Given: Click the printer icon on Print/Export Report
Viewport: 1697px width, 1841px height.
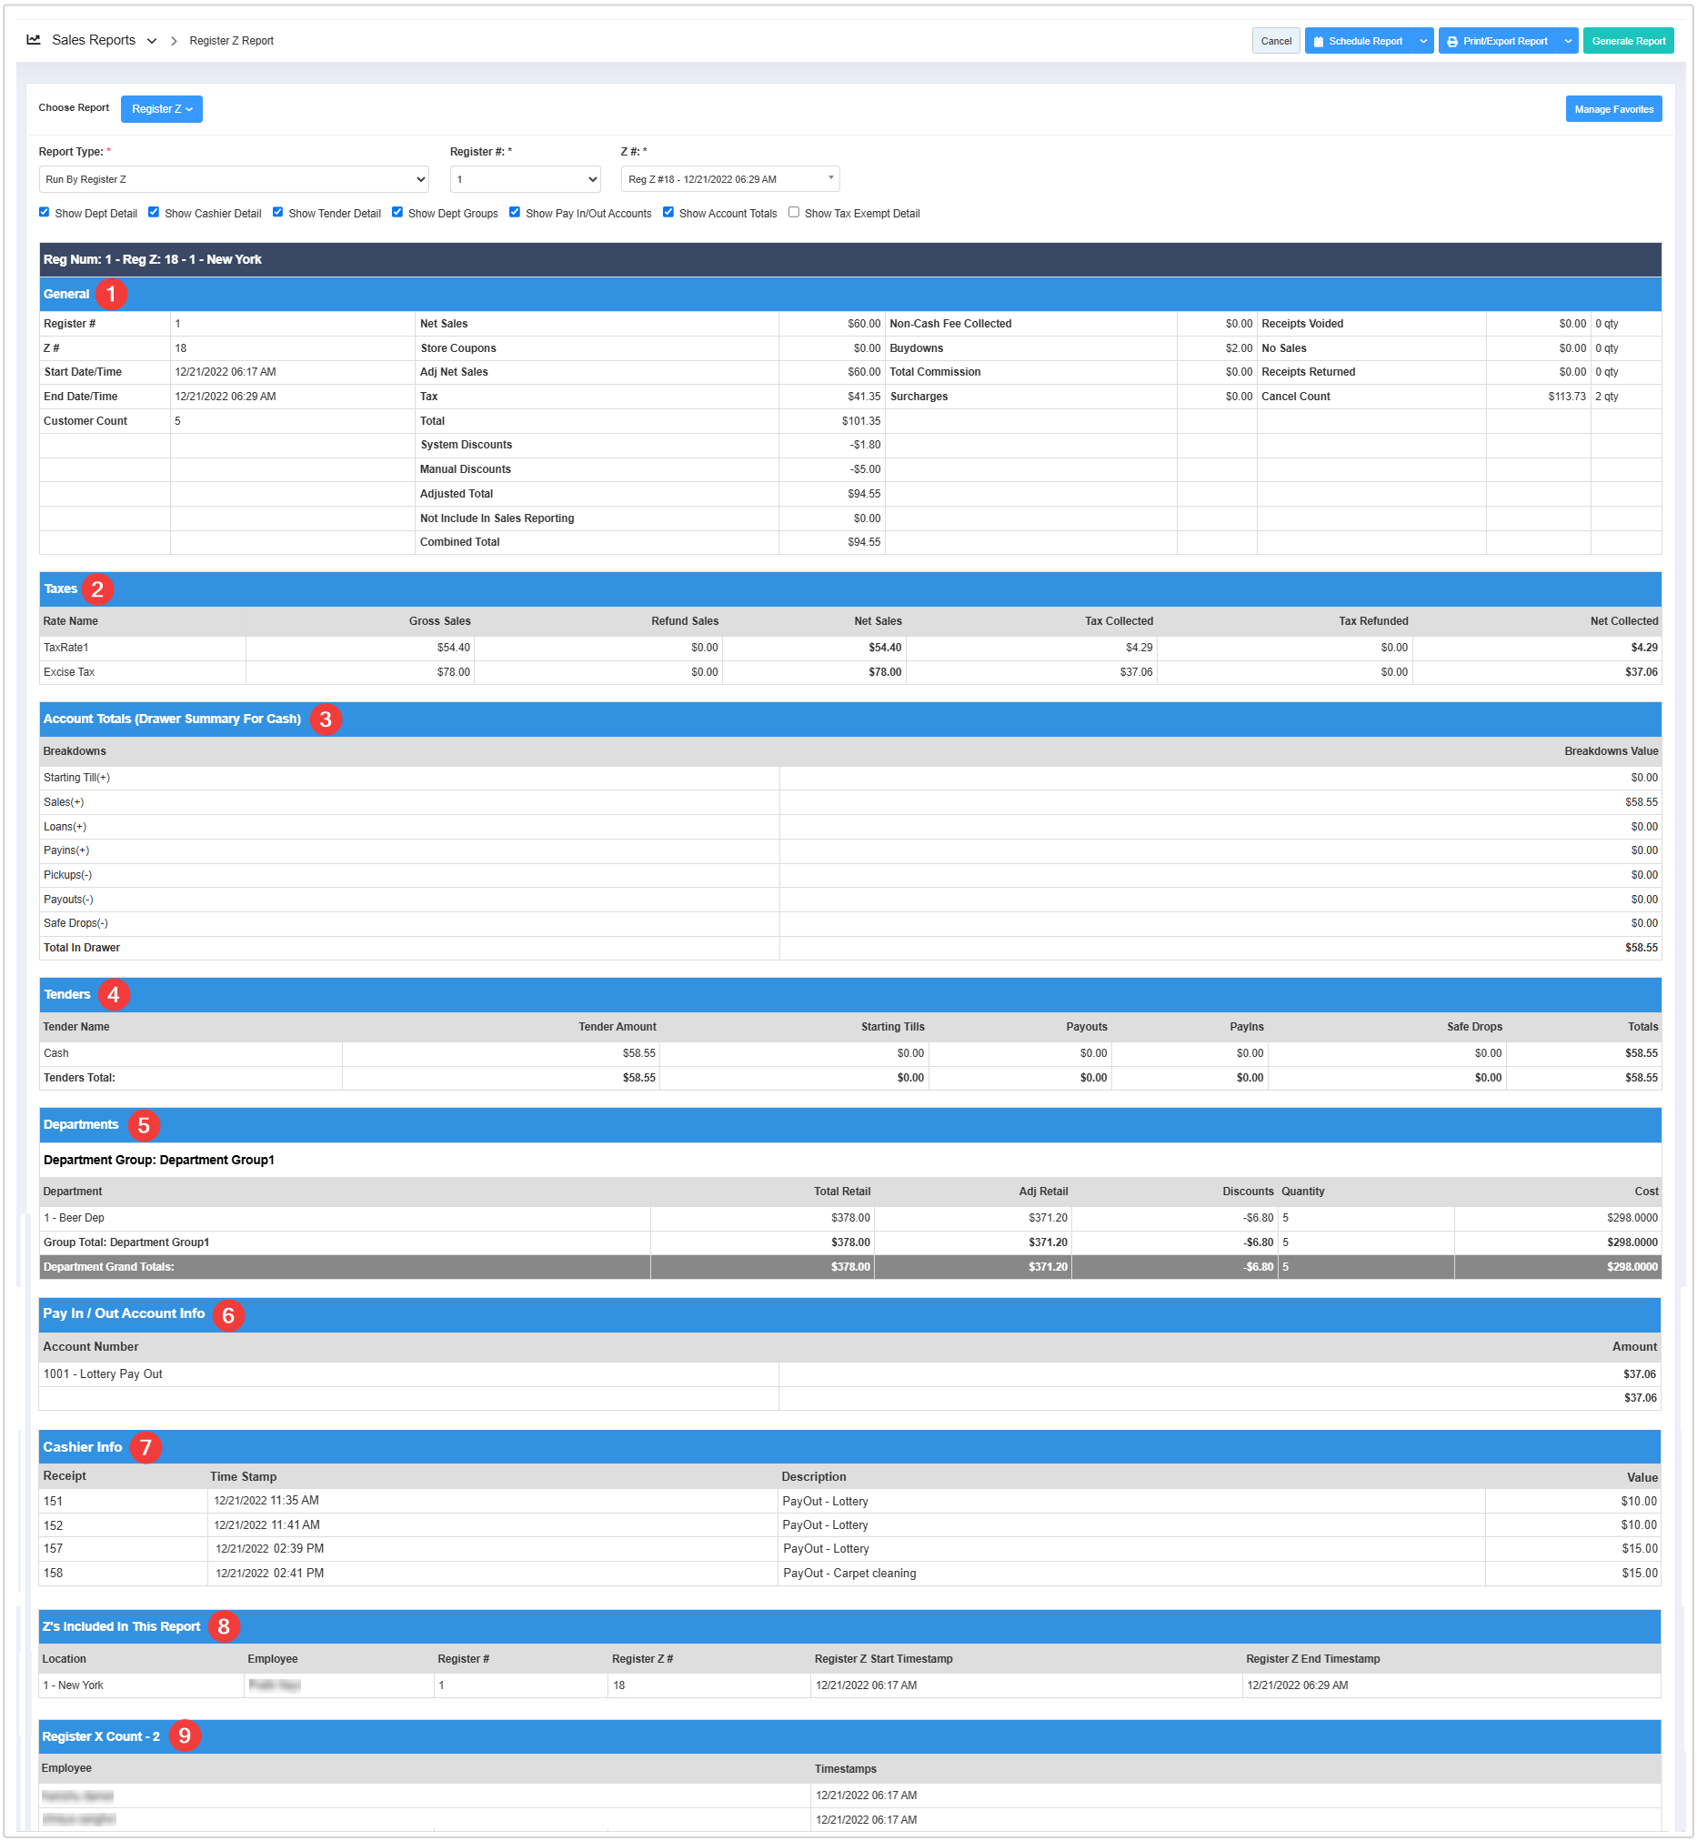Looking at the screenshot, I should pos(1451,41).
